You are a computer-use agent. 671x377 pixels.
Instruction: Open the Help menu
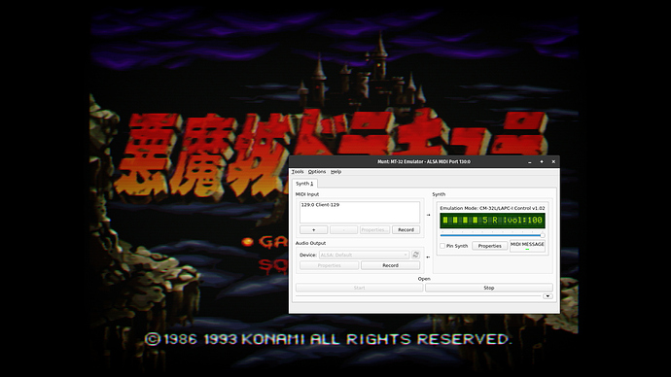tap(335, 171)
